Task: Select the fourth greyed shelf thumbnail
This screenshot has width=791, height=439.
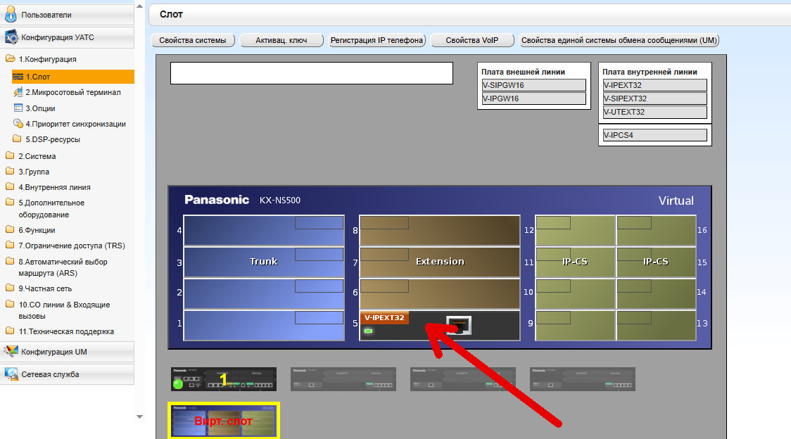Action: (582, 379)
